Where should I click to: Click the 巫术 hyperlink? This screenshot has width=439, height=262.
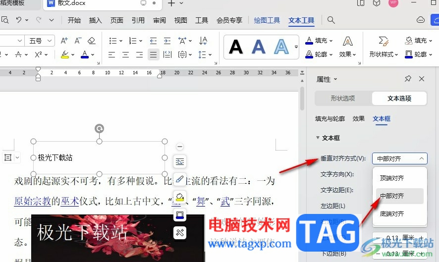click(x=69, y=201)
